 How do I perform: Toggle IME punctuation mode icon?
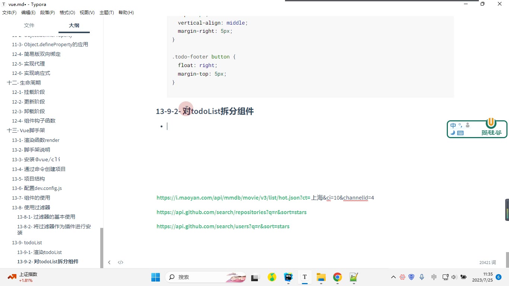(x=461, y=125)
